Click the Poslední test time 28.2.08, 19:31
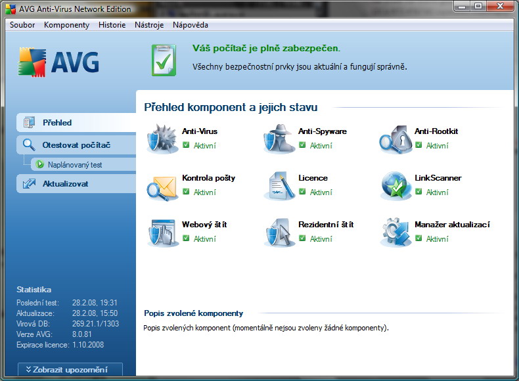Viewport: 519px width, 381px height. coord(95,303)
